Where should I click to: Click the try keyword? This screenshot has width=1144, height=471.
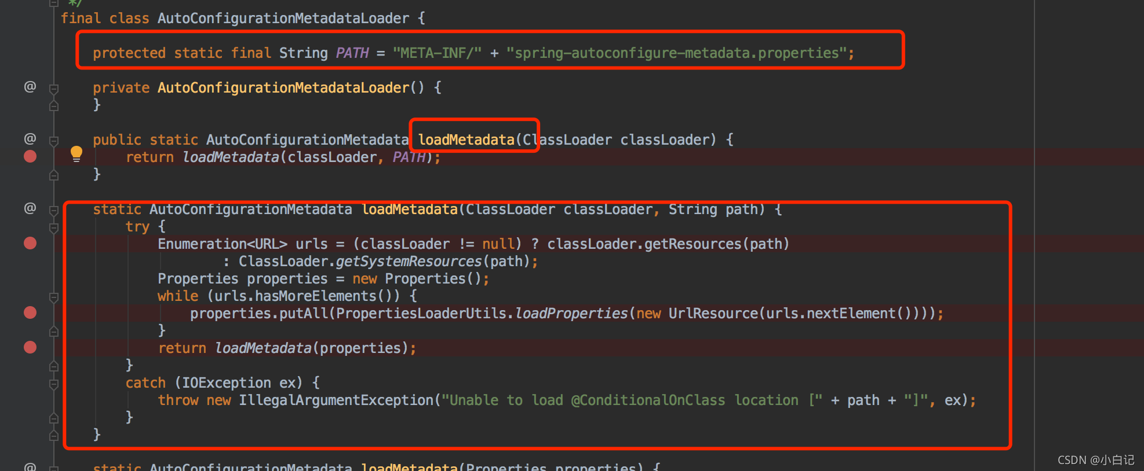tap(137, 227)
